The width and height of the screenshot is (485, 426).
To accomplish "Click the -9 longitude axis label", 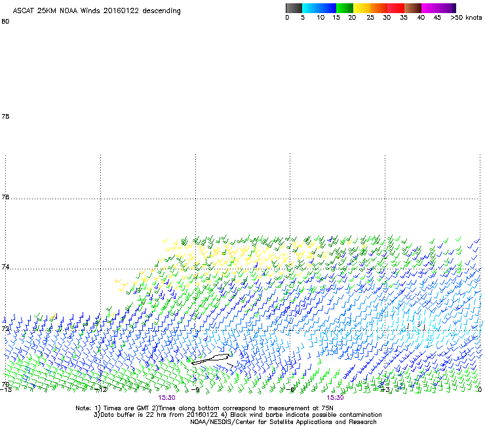I will point(195,390).
